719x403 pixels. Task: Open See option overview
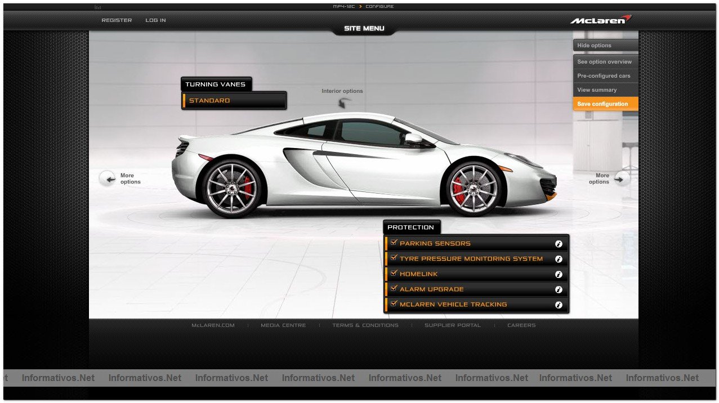[605, 62]
